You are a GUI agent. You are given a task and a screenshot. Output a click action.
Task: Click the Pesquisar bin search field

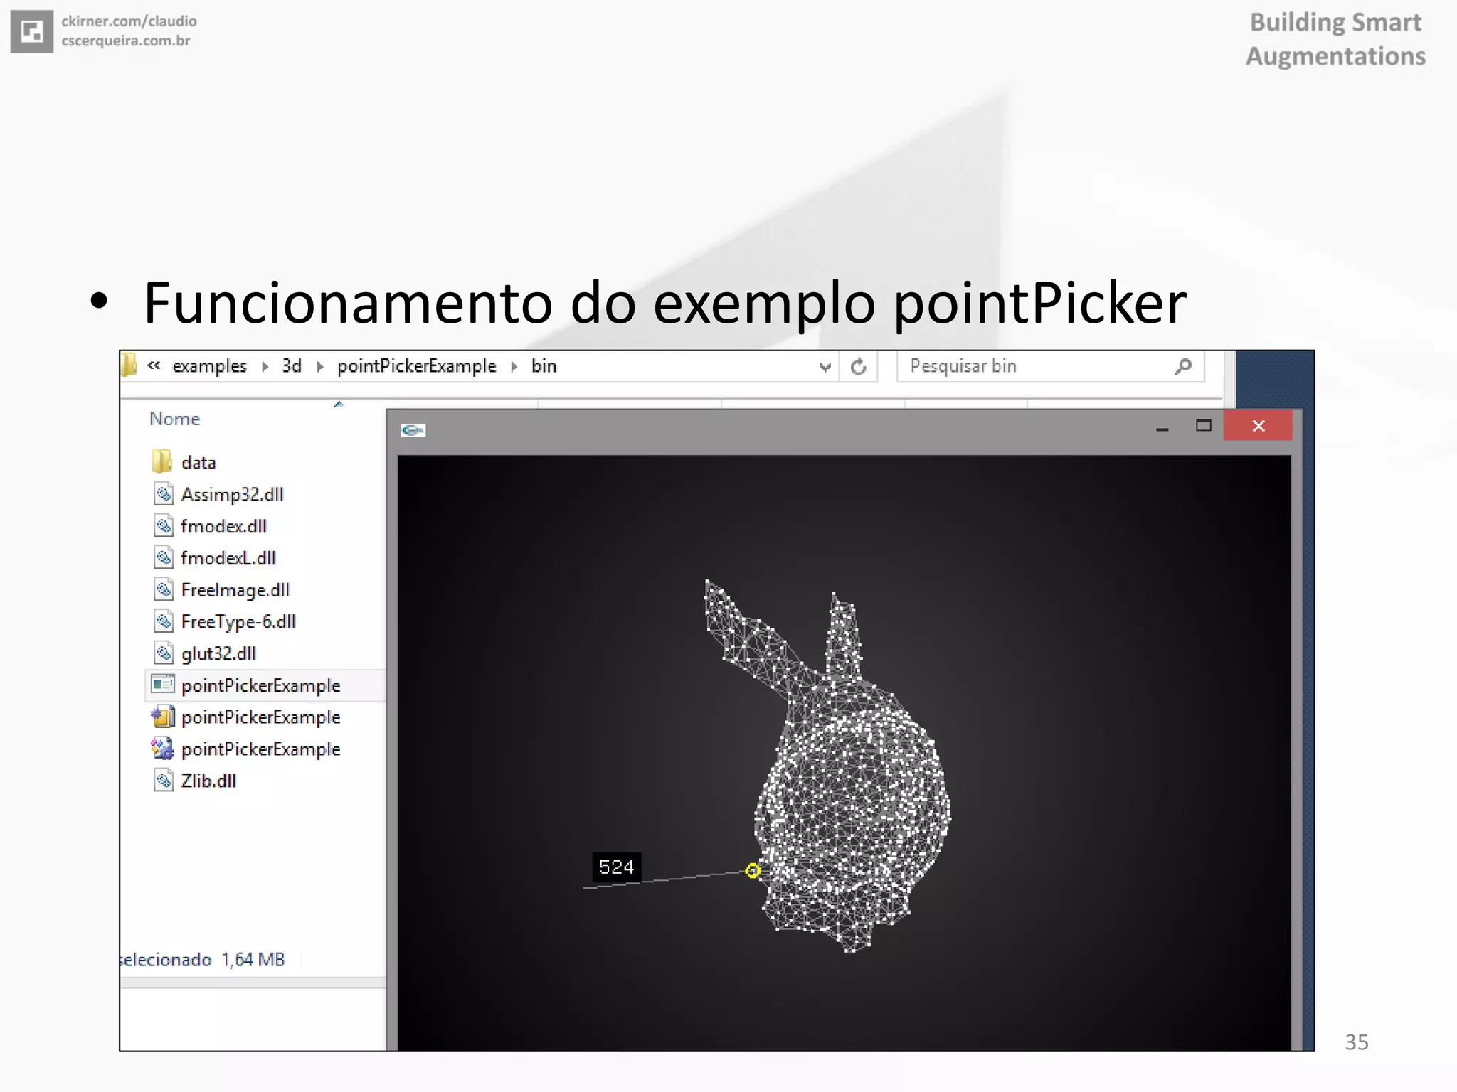tap(1050, 366)
